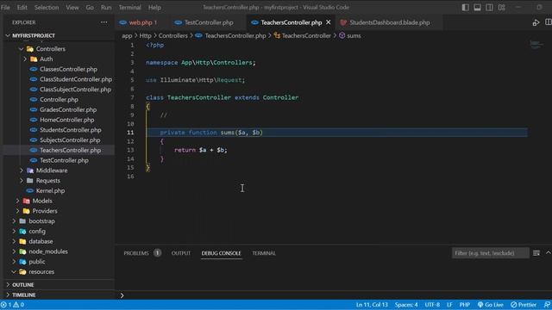This screenshot has height=310, width=552.
Task: Click errors and warnings status indicator
Action: [13, 305]
